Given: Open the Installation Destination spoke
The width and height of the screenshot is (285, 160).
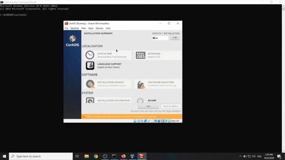Looking at the screenshot, I should pyautogui.click(x=107, y=100).
